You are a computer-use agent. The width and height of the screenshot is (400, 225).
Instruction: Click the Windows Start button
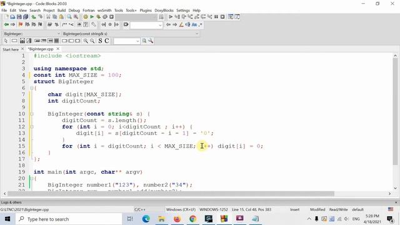coord(7,219)
